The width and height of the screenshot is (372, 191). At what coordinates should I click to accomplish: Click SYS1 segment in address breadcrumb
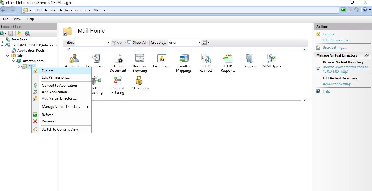tap(38, 10)
